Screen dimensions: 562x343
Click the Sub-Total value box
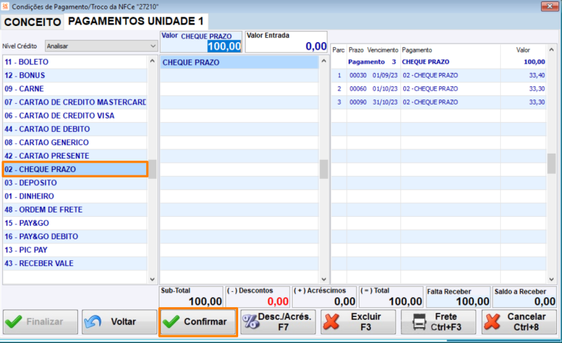tap(191, 297)
